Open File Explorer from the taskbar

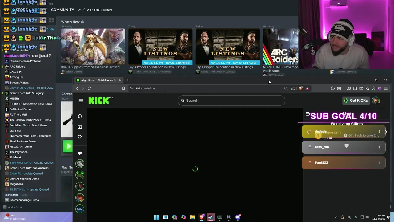coord(193,217)
